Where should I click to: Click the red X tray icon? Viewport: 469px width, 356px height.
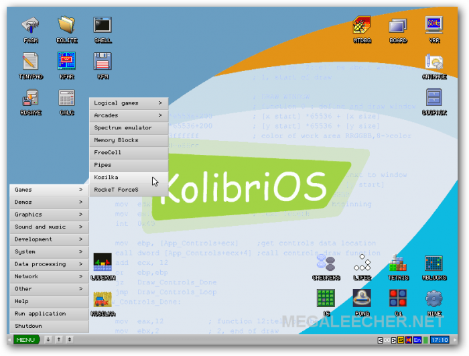tap(408, 340)
